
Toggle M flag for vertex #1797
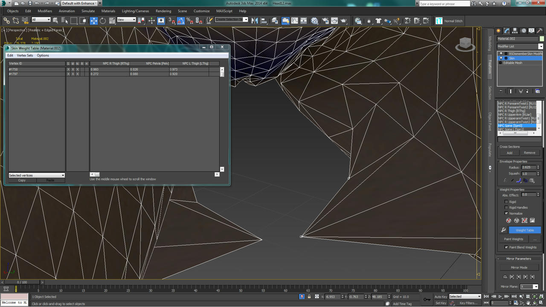pyautogui.click(x=73, y=74)
